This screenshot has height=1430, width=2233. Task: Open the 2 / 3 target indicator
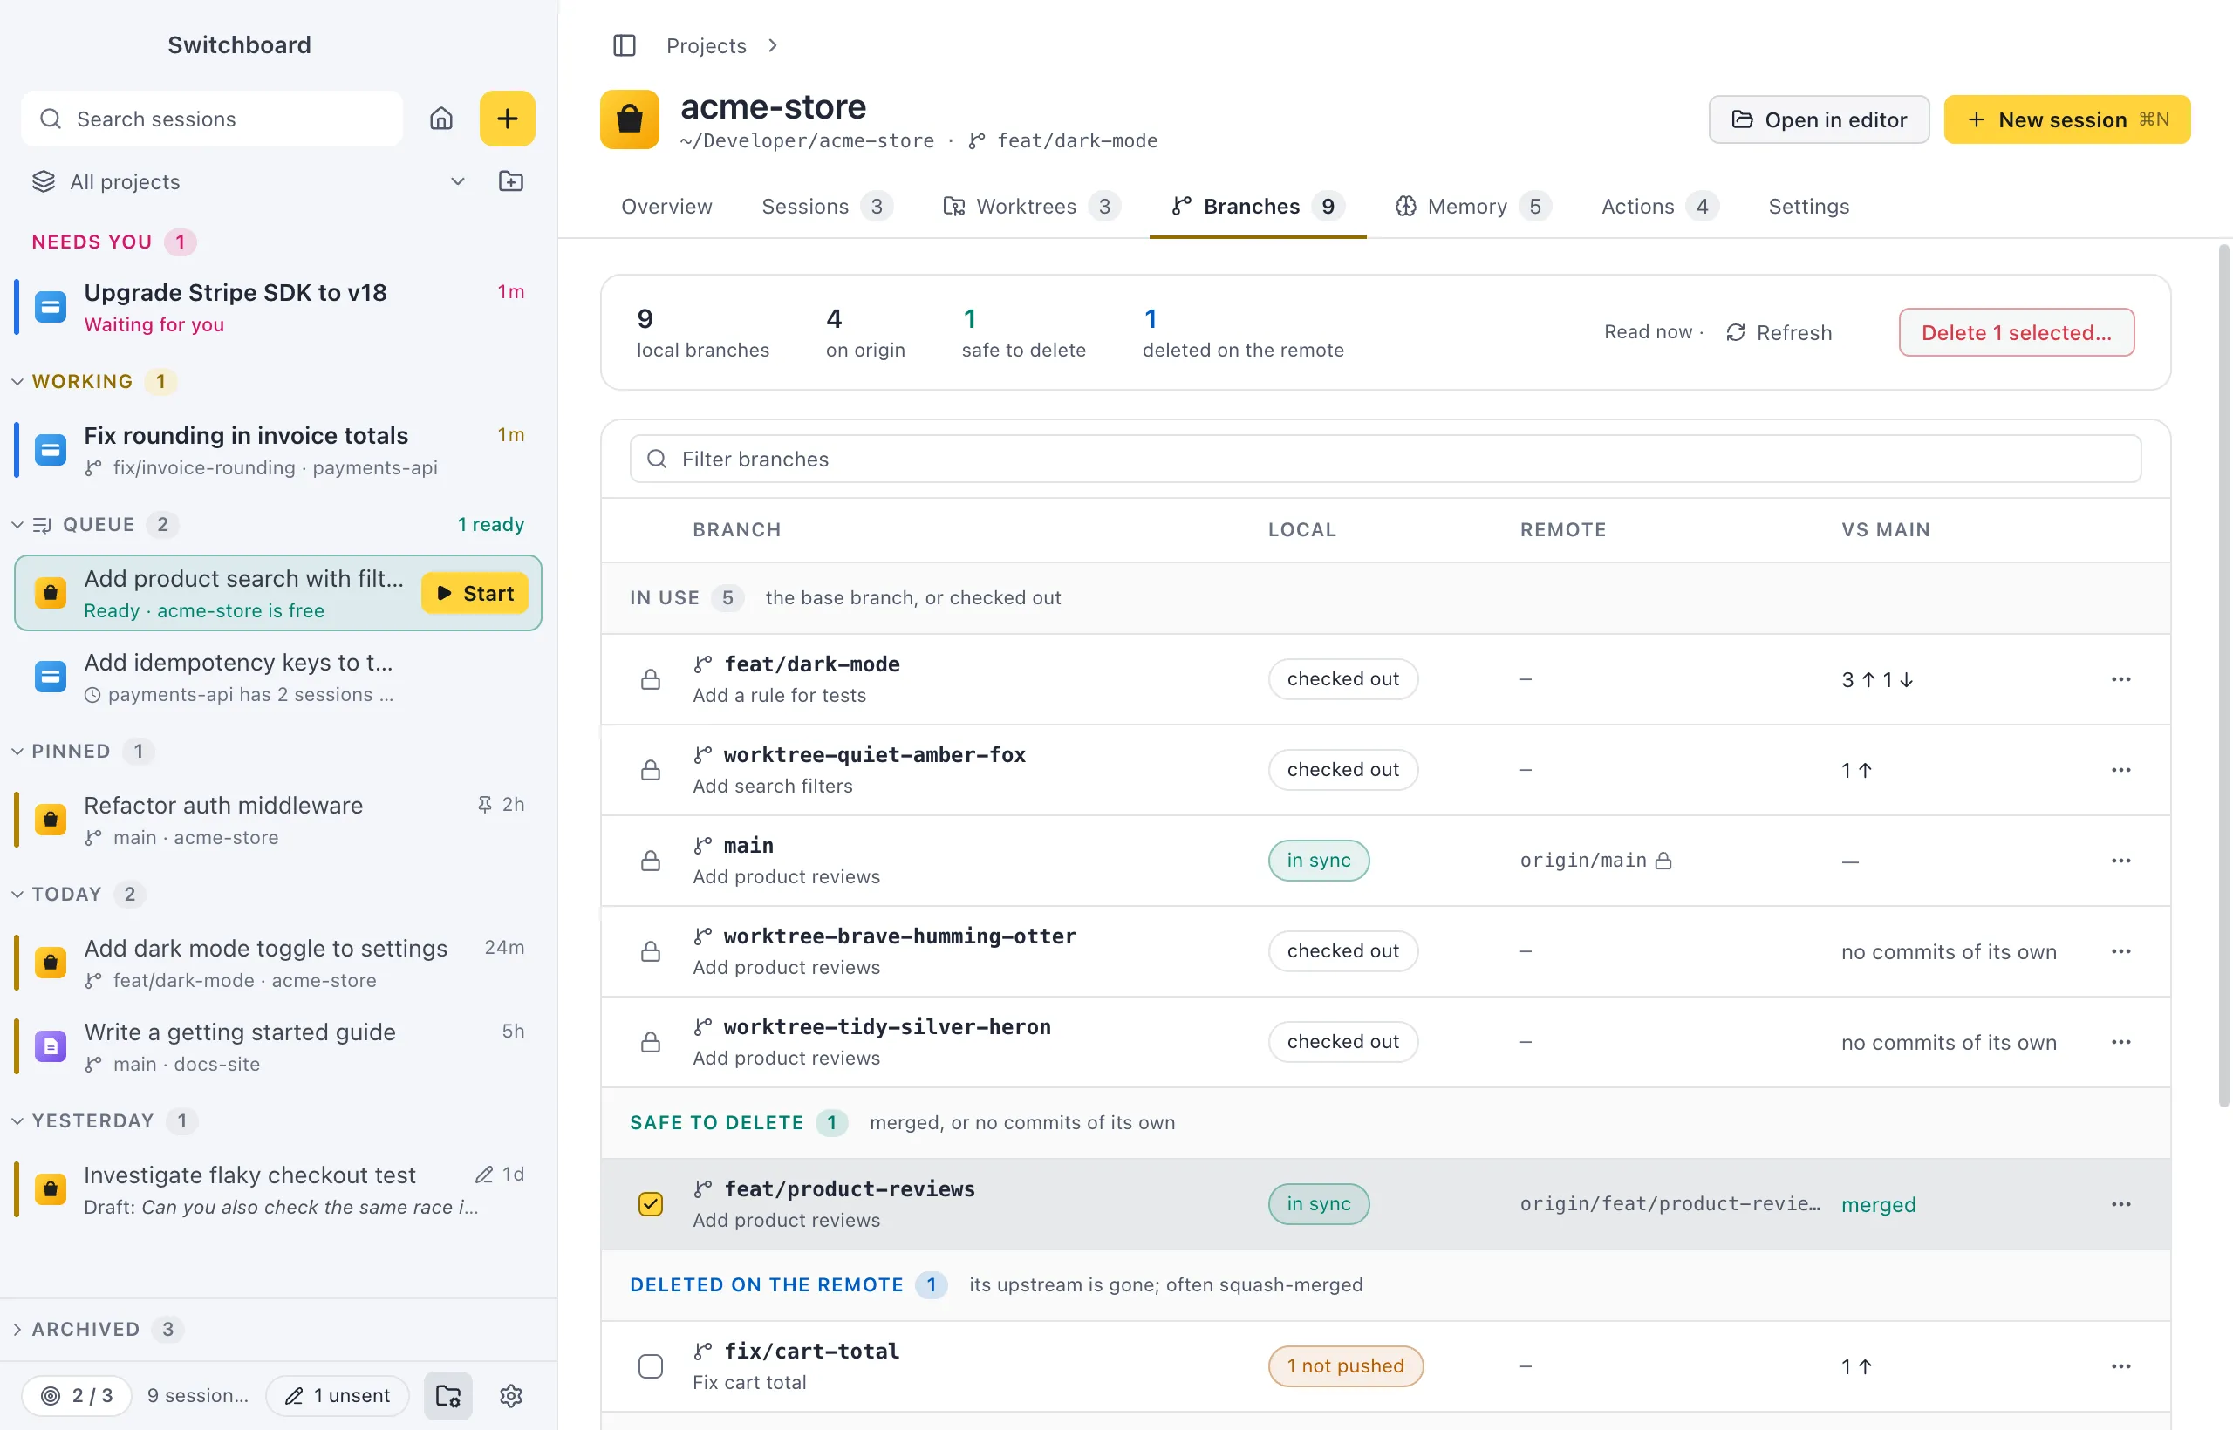pos(77,1396)
